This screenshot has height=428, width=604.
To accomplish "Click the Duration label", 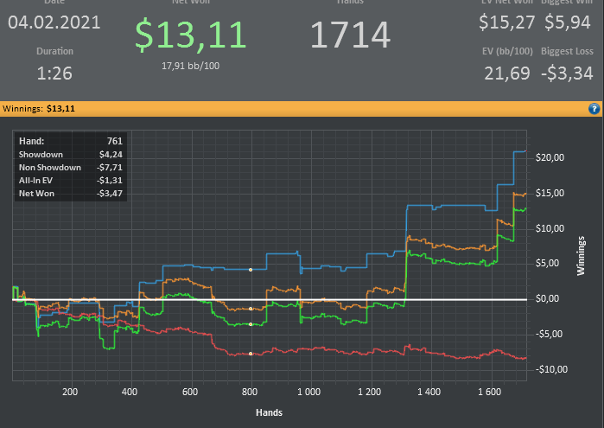I will (x=54, y=51).
